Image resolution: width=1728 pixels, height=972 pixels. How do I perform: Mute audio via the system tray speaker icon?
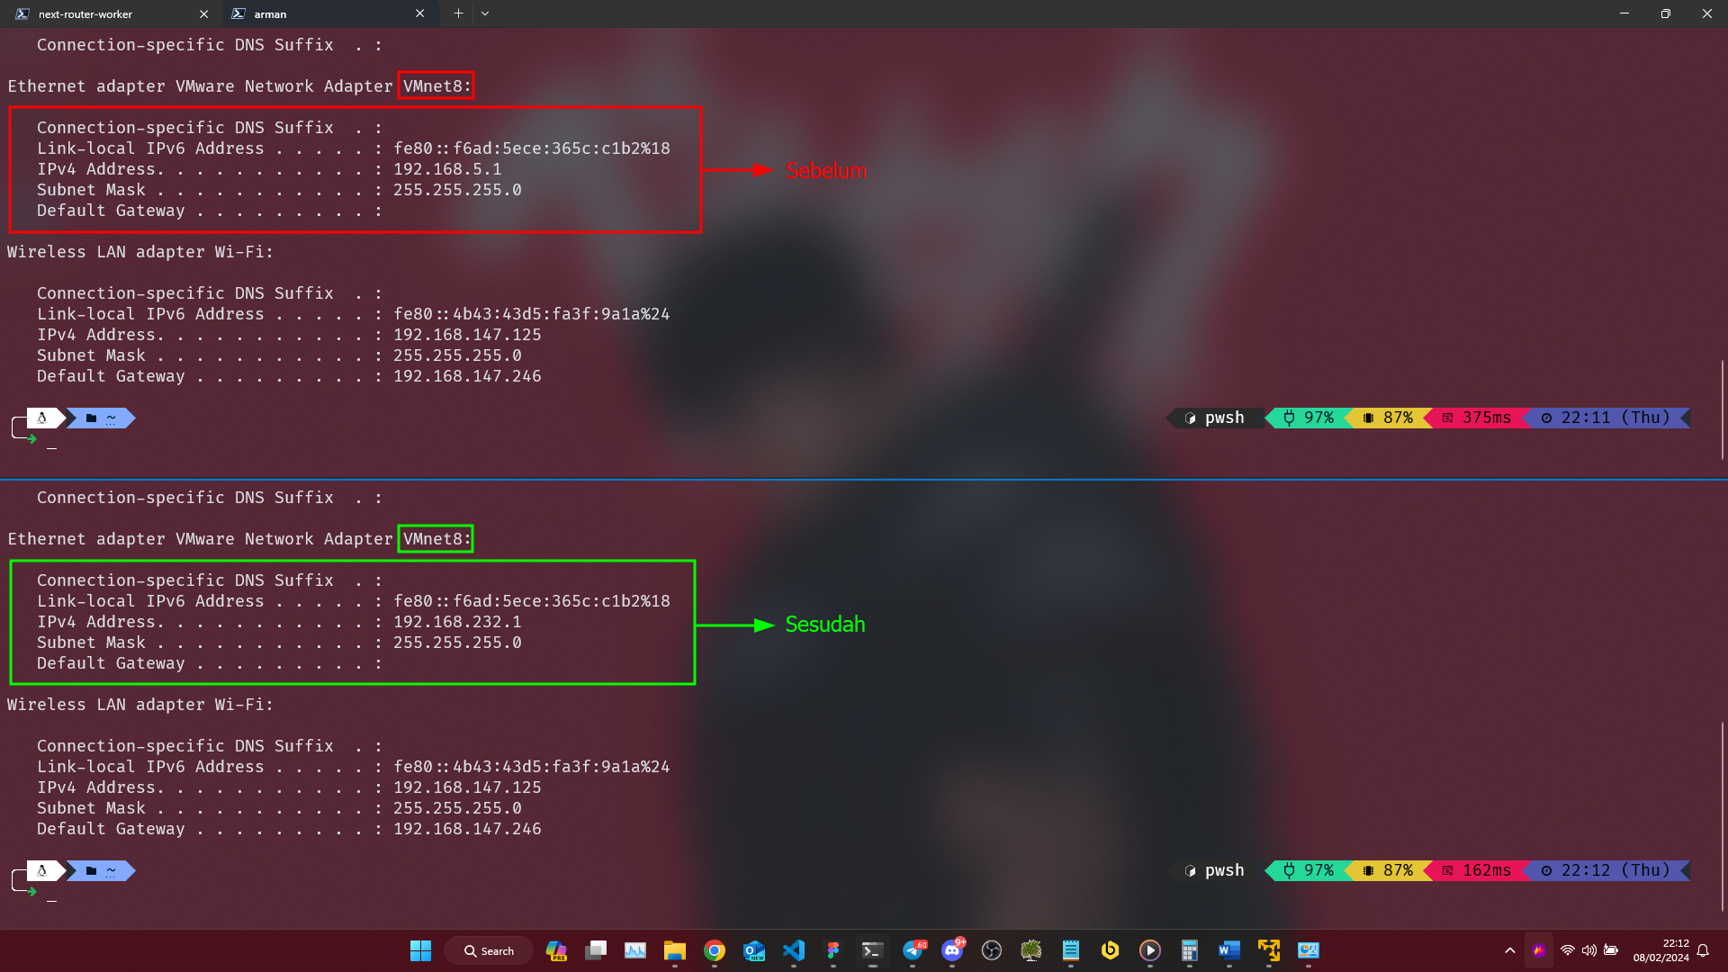[1588, 950]
